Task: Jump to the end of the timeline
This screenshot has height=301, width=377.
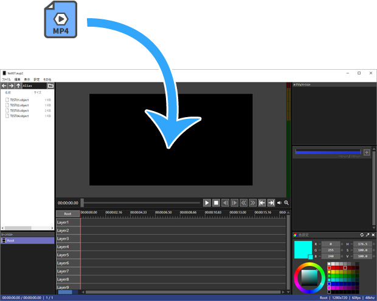Action: pos(271,203)
